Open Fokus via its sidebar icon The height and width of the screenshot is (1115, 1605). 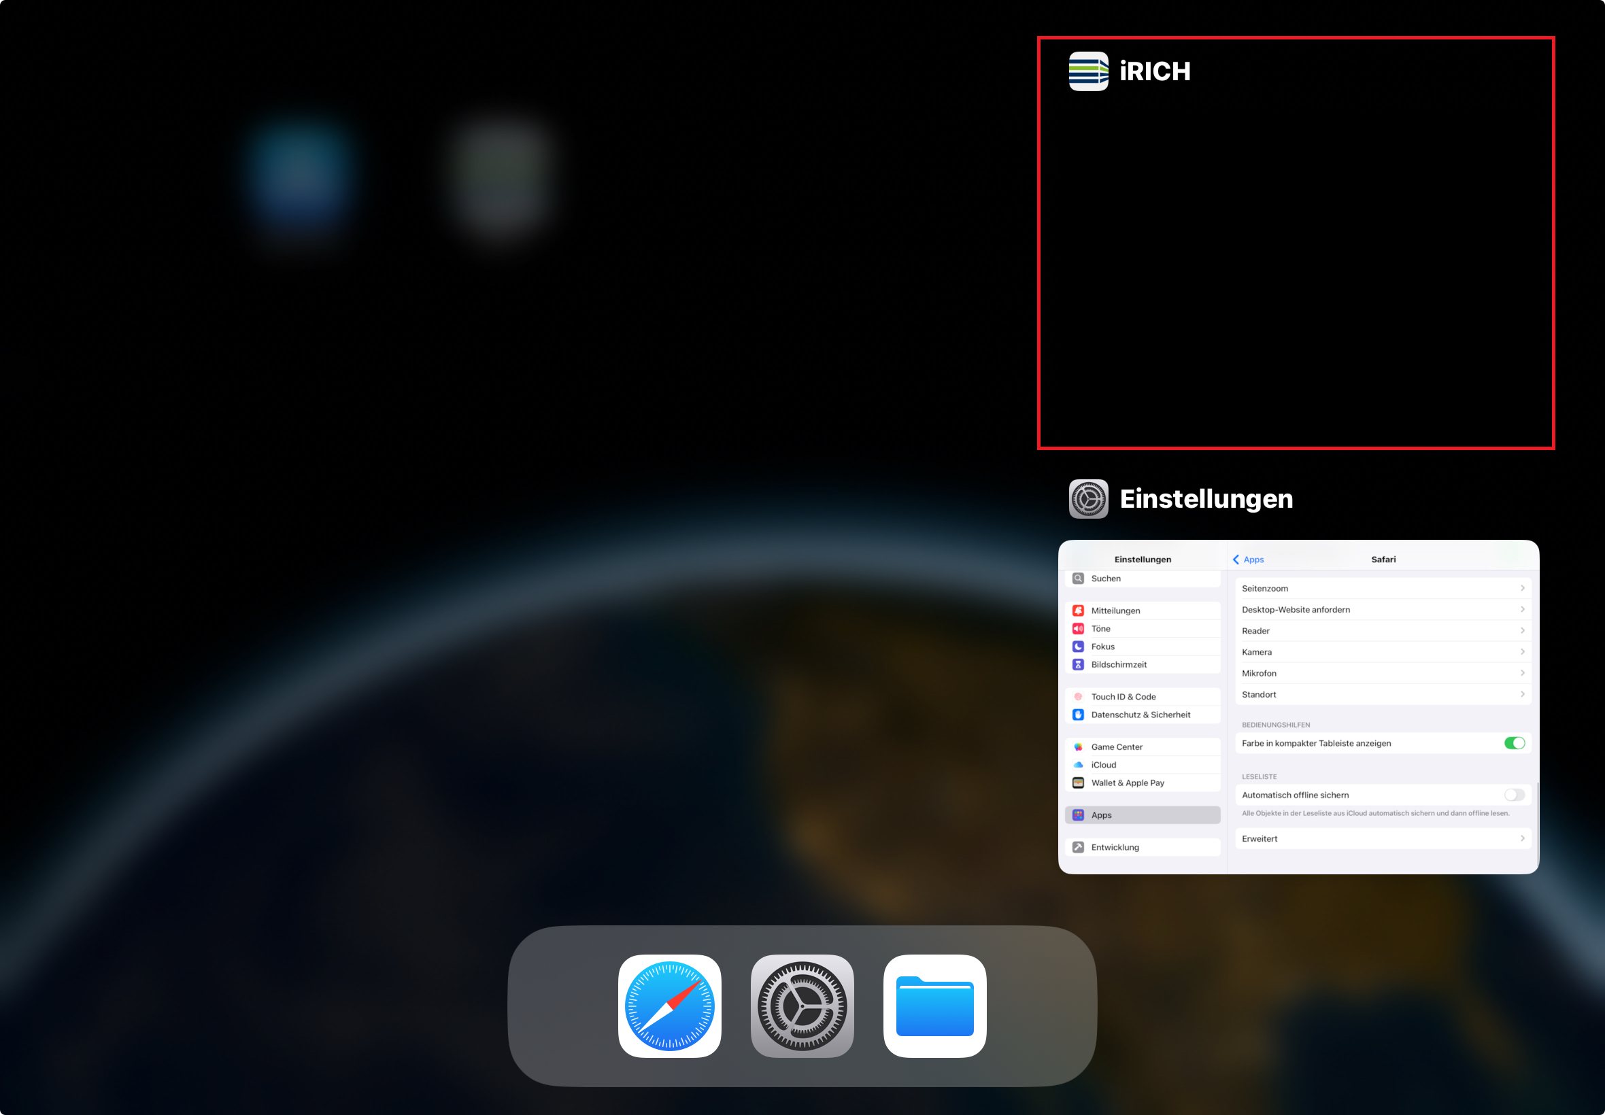pos(1079,647)
